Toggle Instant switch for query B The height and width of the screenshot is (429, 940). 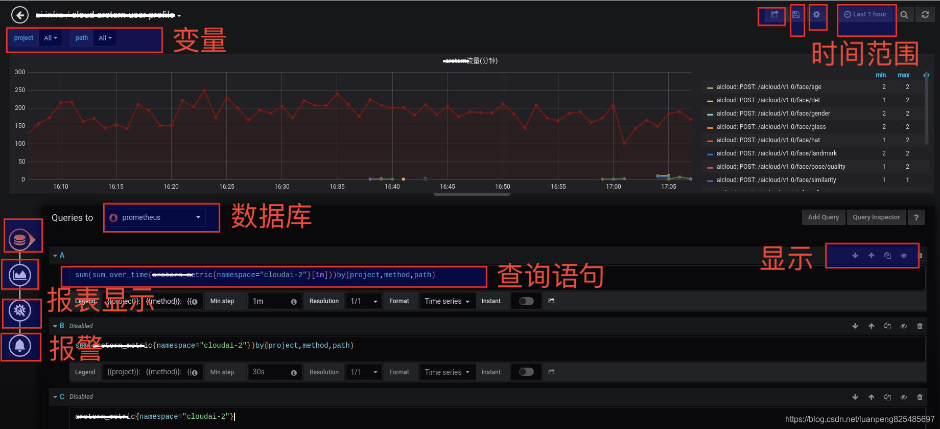(x=526, y=372)
